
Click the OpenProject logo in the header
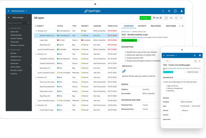[92, 11]
